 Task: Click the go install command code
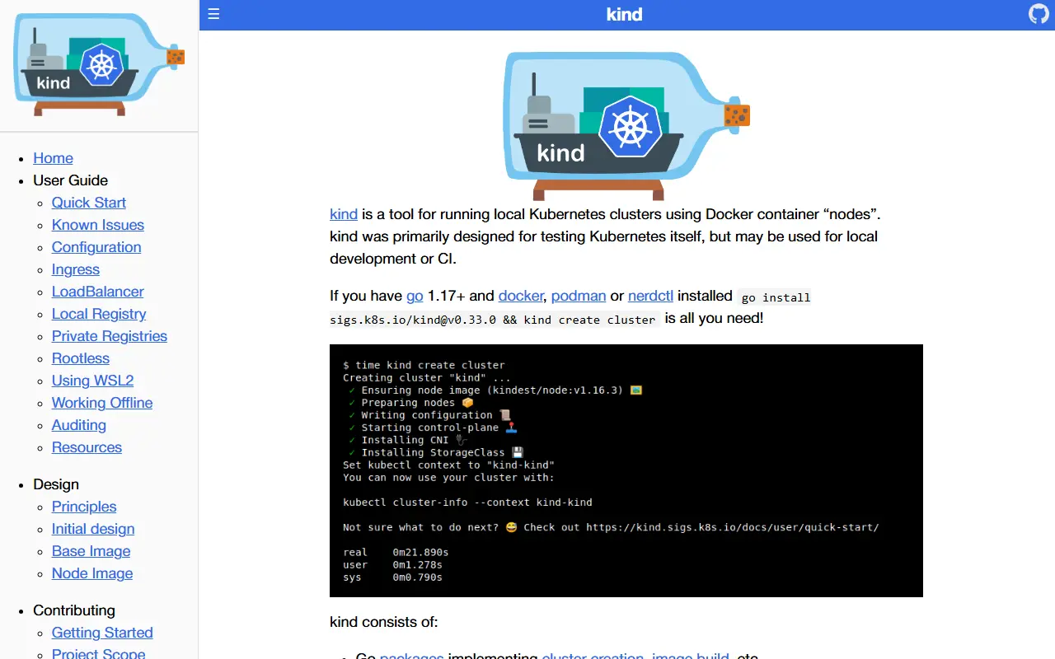(x=570, y=308)
